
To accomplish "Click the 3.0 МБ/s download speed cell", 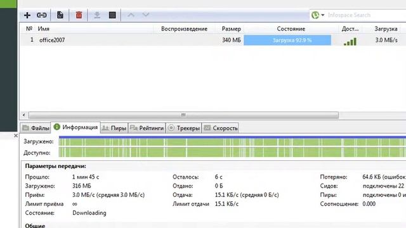I will pos(386,40).
